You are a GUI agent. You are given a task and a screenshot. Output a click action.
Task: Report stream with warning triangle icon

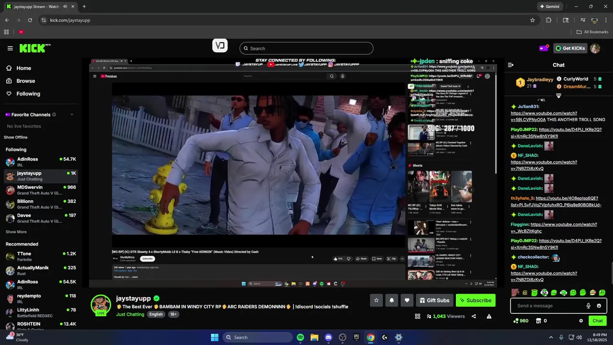point(489,316)
